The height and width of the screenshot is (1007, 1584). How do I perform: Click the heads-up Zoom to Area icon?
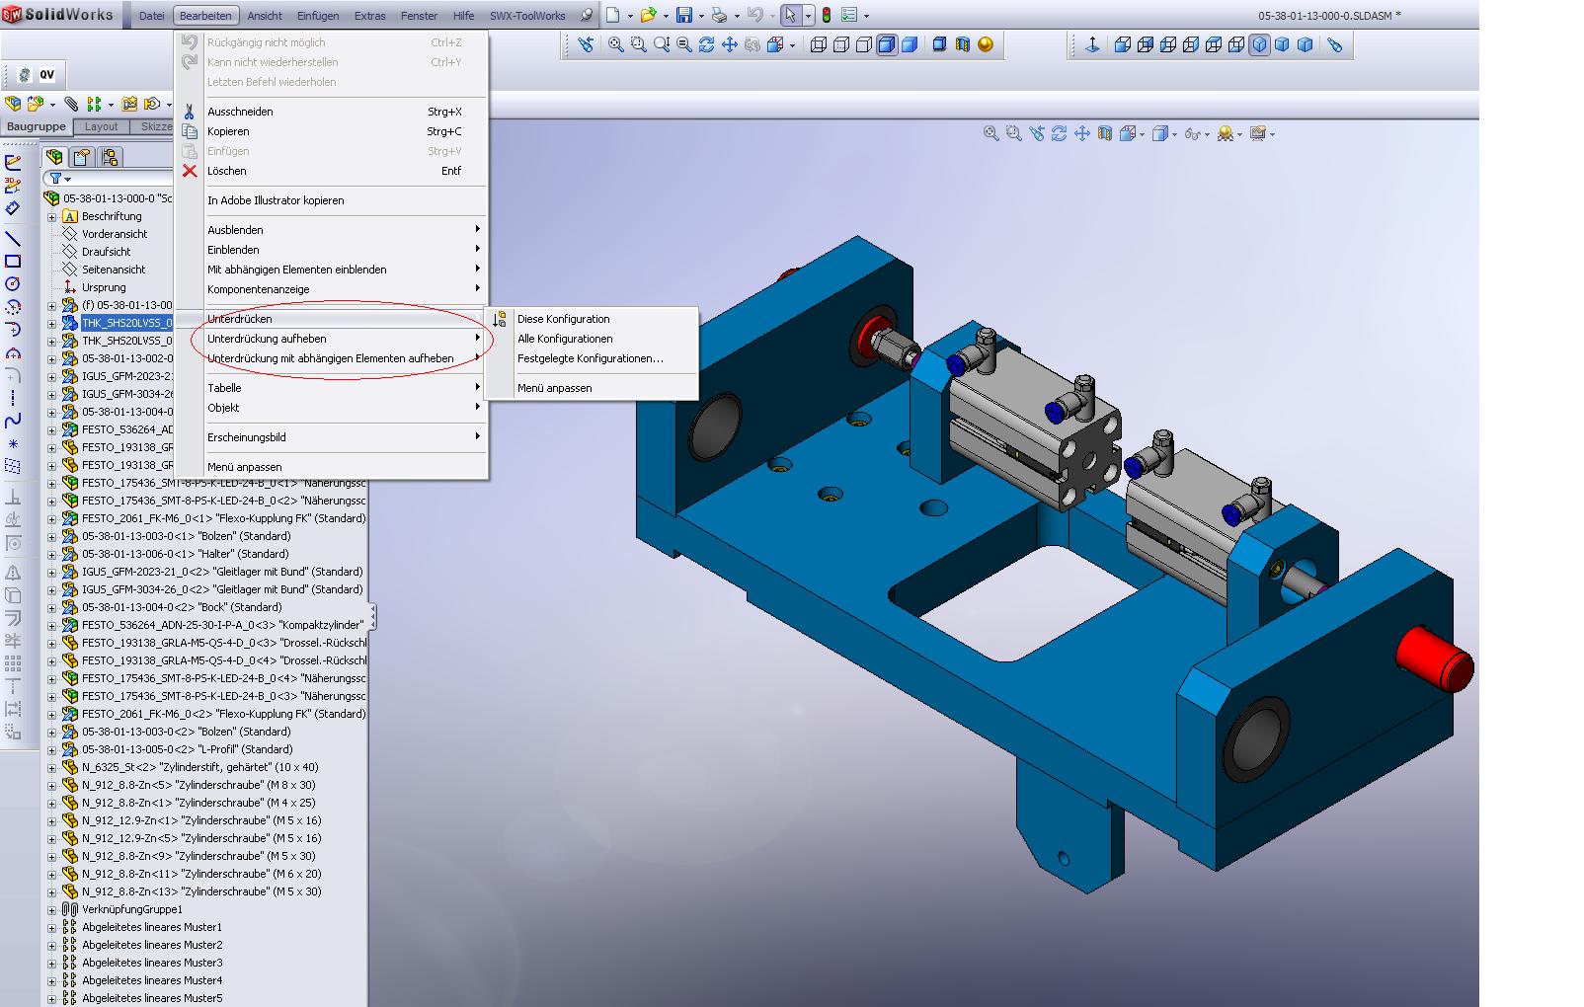(1013, 133)
